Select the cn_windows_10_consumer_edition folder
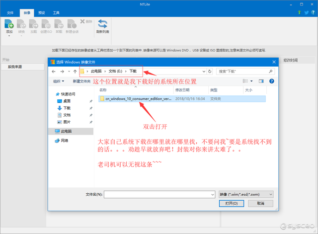This screenshot has width=318, height=234. [182, 99]
